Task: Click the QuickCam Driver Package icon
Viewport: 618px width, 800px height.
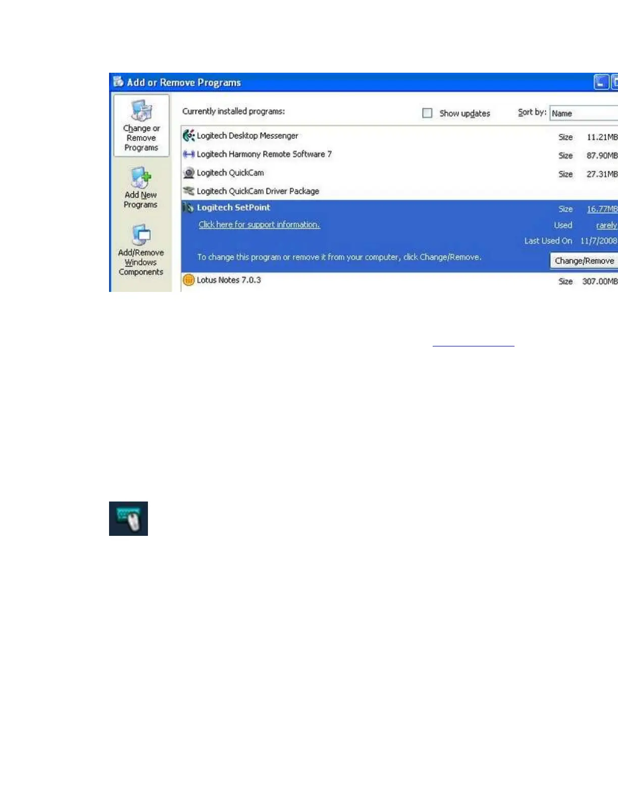Action: 189,191
